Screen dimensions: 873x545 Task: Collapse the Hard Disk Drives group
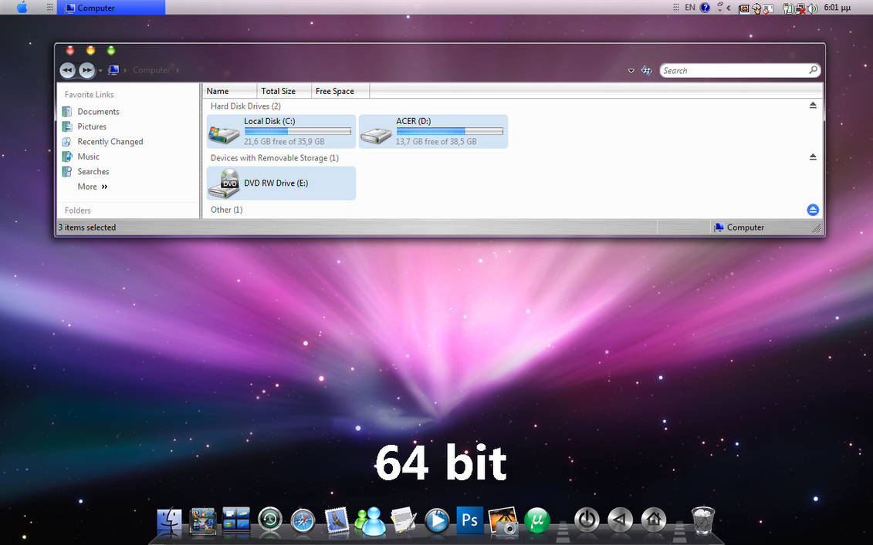(x=812, y=106)
